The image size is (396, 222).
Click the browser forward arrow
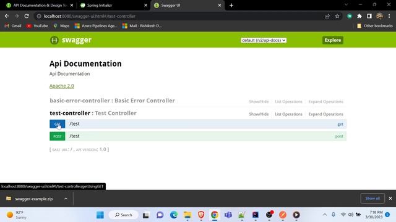[17, 16]
